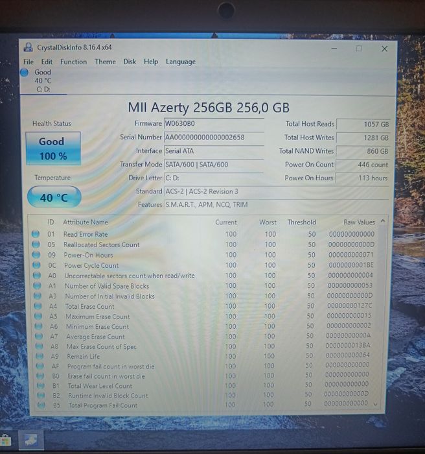
Task: Click status orb of Program fail count row
Action: 40,366
